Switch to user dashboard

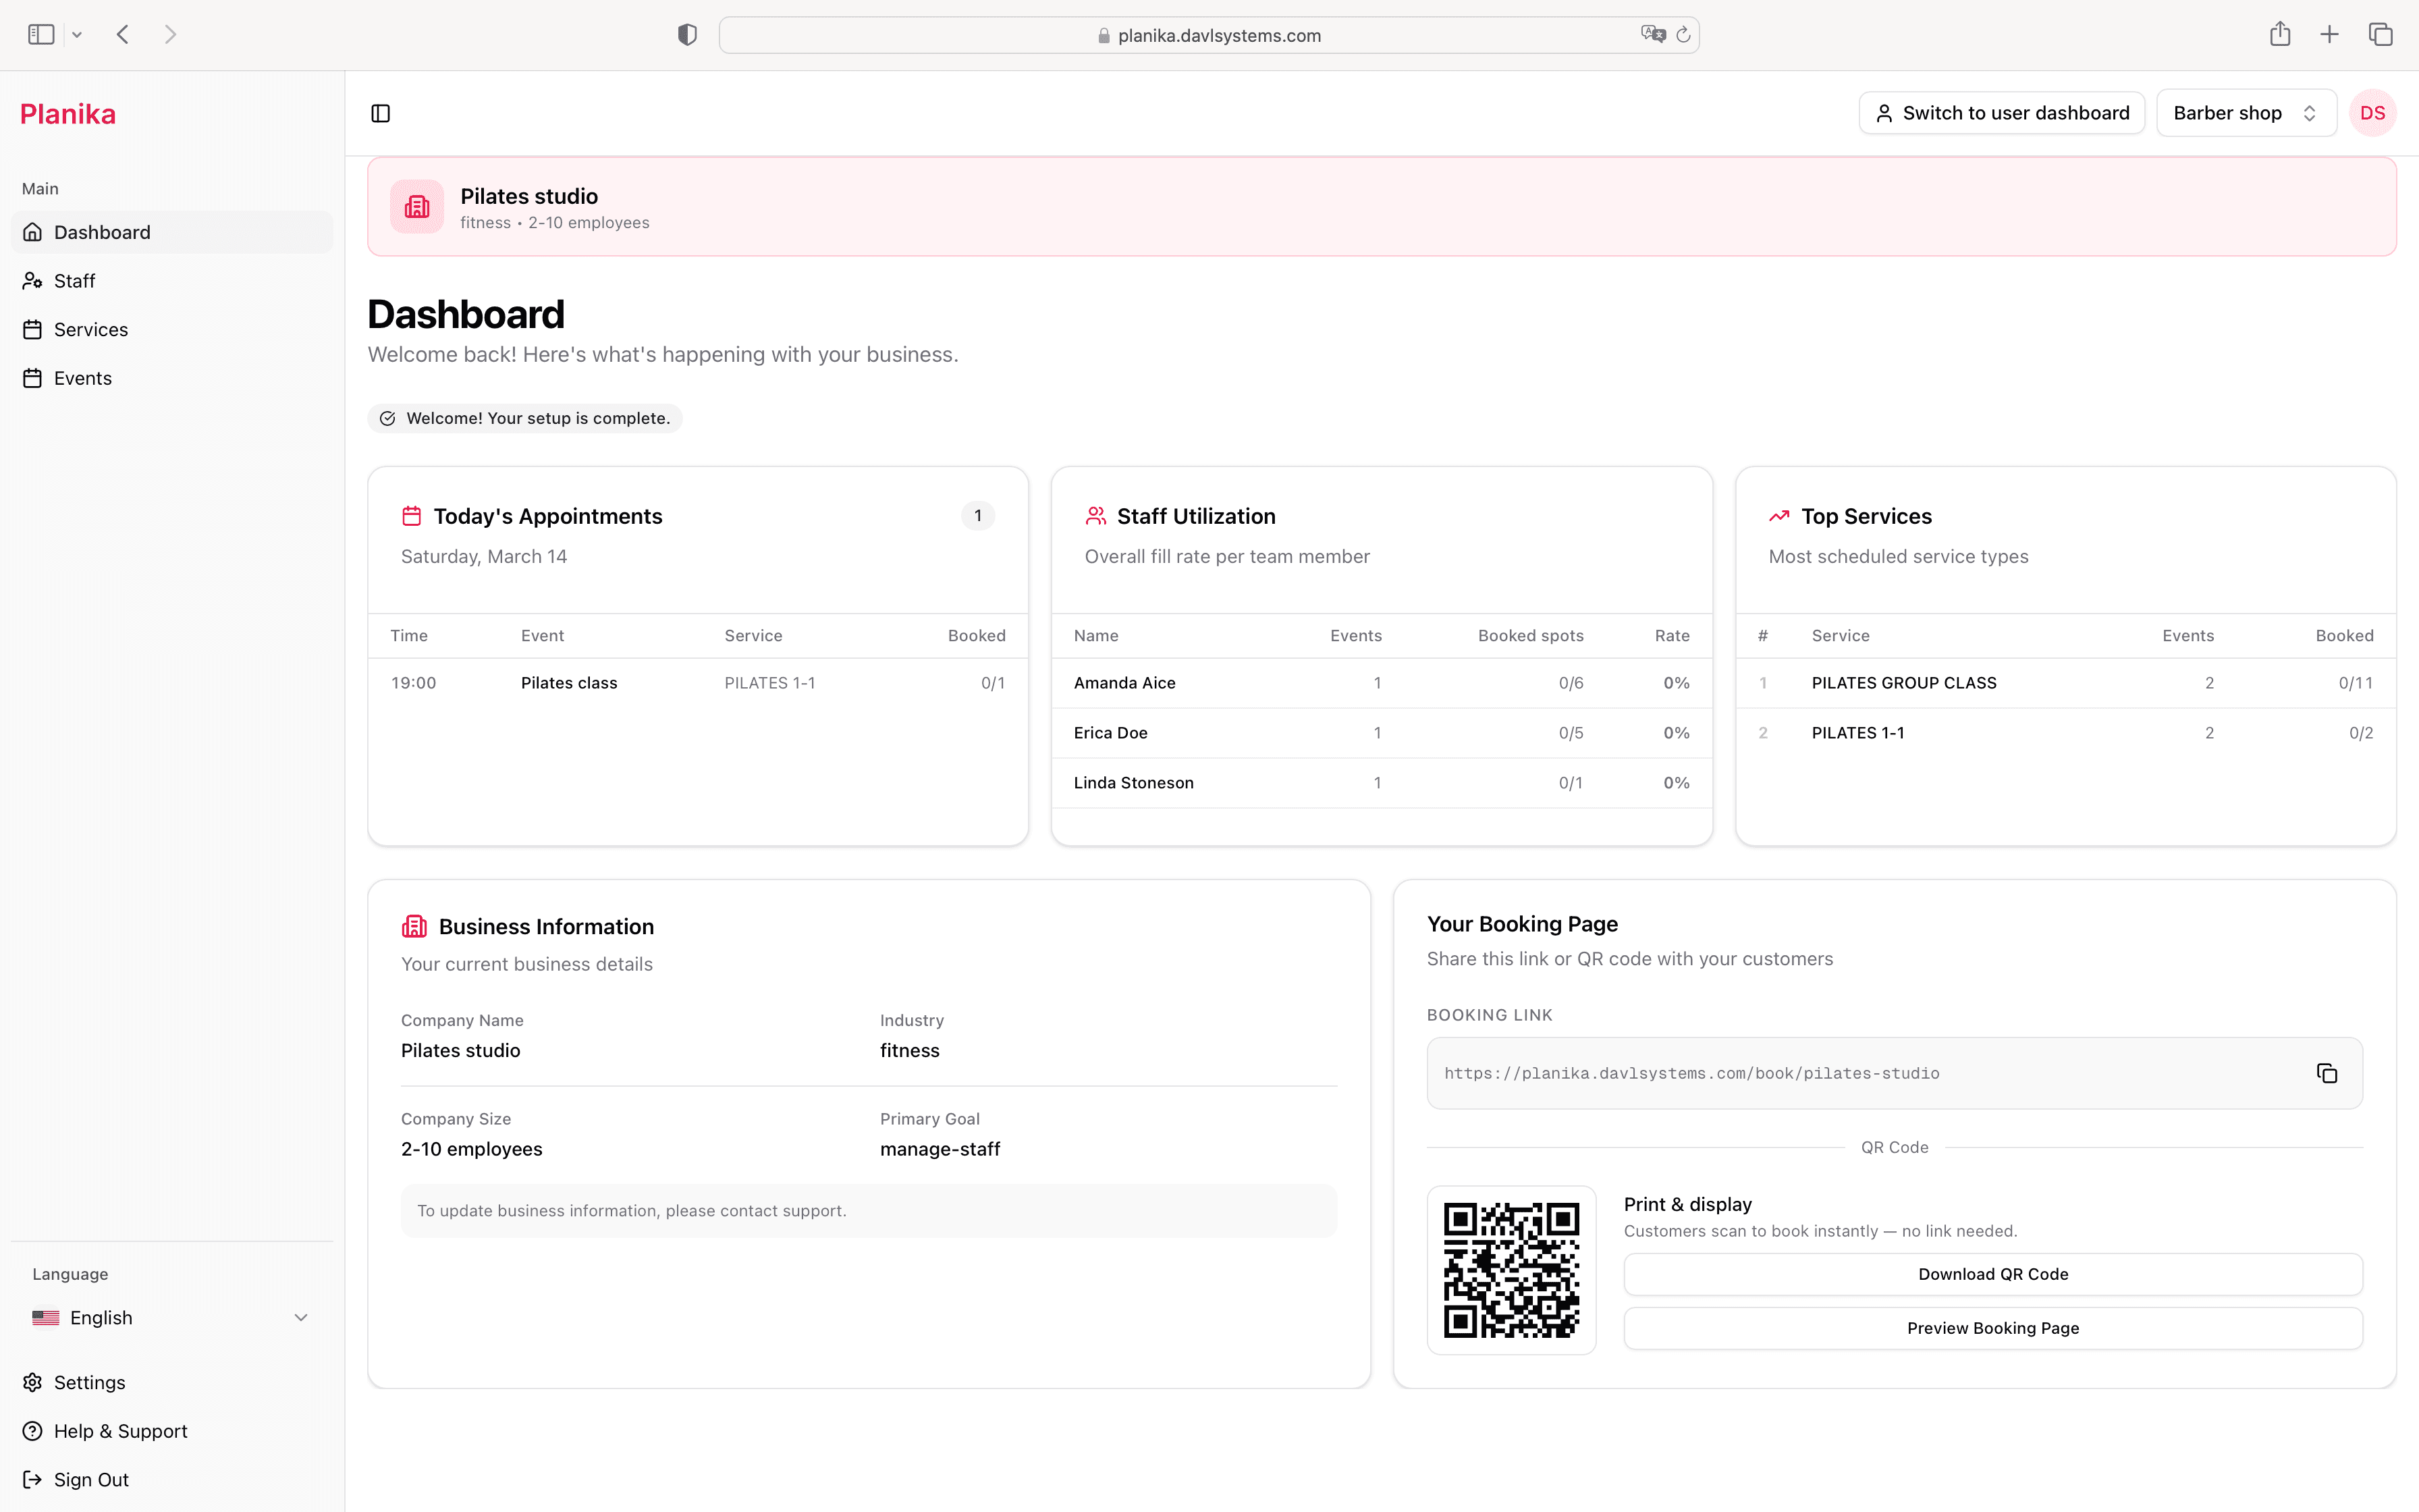coord(2001,113)
